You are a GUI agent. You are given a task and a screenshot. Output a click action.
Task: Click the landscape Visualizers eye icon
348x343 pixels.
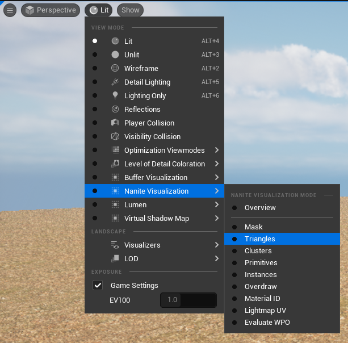[115, 245]
